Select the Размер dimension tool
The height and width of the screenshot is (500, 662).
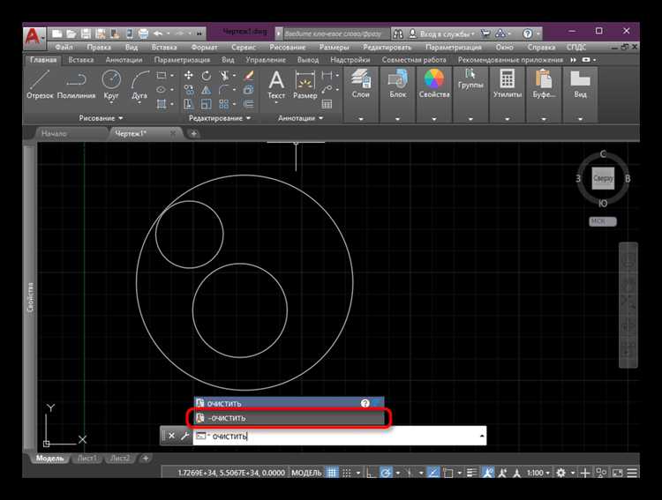305,85
